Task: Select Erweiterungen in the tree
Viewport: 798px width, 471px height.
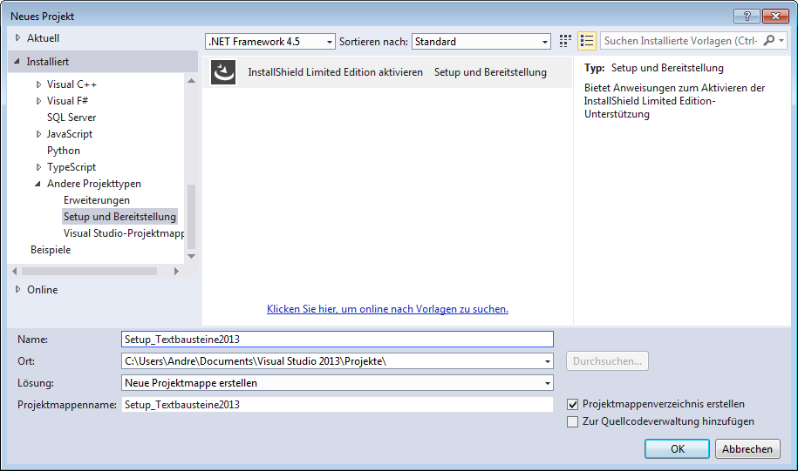Action: coord(97,200)
